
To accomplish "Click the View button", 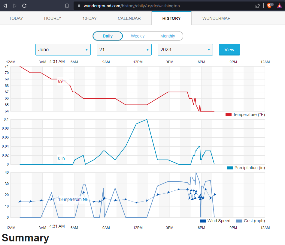I will (229, 49).
